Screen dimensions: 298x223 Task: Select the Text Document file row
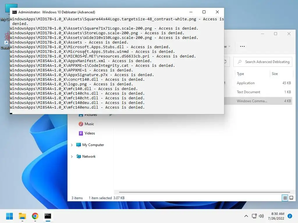258,92
